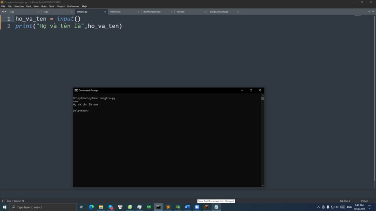Click the Sublime Text editor vertical scrollbar
The height and width of the screenshot is (211, 376).
pos(375,98)
